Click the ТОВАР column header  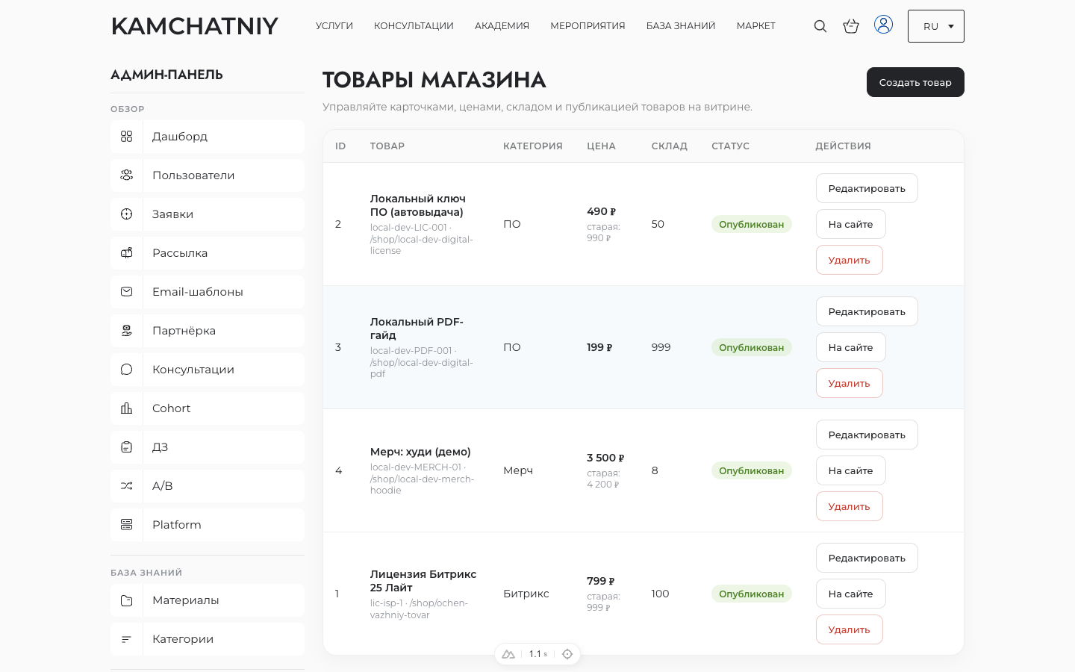387,146
